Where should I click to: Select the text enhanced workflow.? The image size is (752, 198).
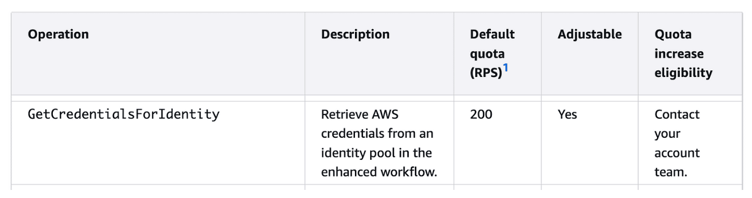pyautogui.click(x=379, y=173)
